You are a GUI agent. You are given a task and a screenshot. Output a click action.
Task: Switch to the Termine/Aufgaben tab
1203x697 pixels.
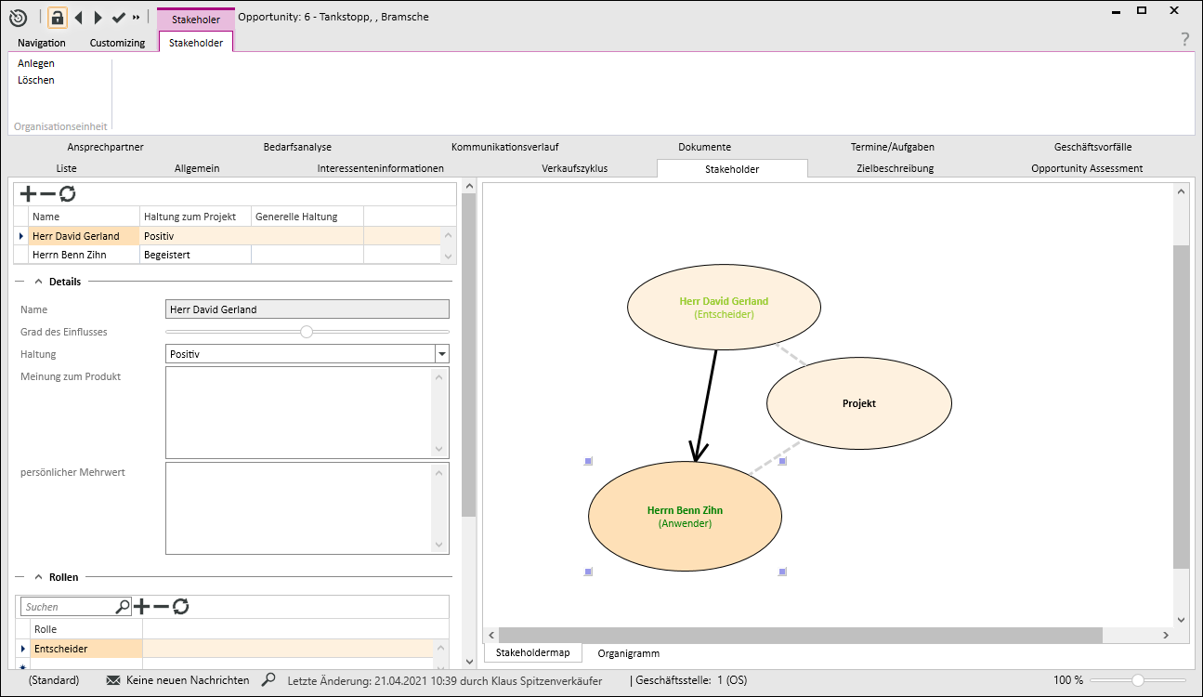click(x=893, y=147)
